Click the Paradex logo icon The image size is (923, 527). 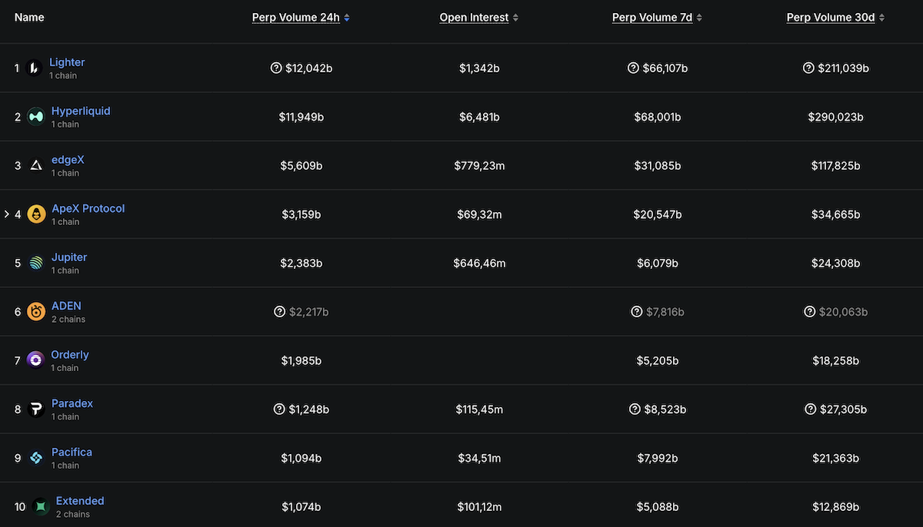tap(36, 409)
